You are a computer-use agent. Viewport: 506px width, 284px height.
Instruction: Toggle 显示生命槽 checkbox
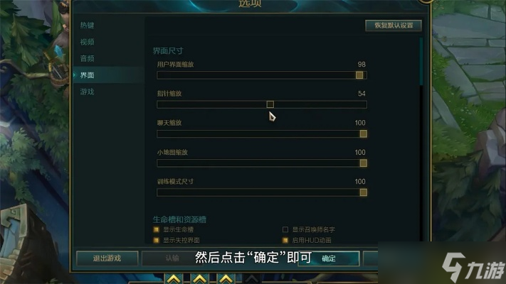pos(156,229)
